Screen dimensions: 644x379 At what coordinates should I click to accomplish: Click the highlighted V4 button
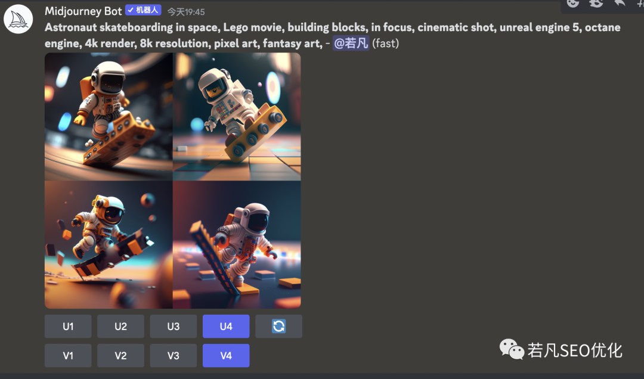click(x=226, y=355)
